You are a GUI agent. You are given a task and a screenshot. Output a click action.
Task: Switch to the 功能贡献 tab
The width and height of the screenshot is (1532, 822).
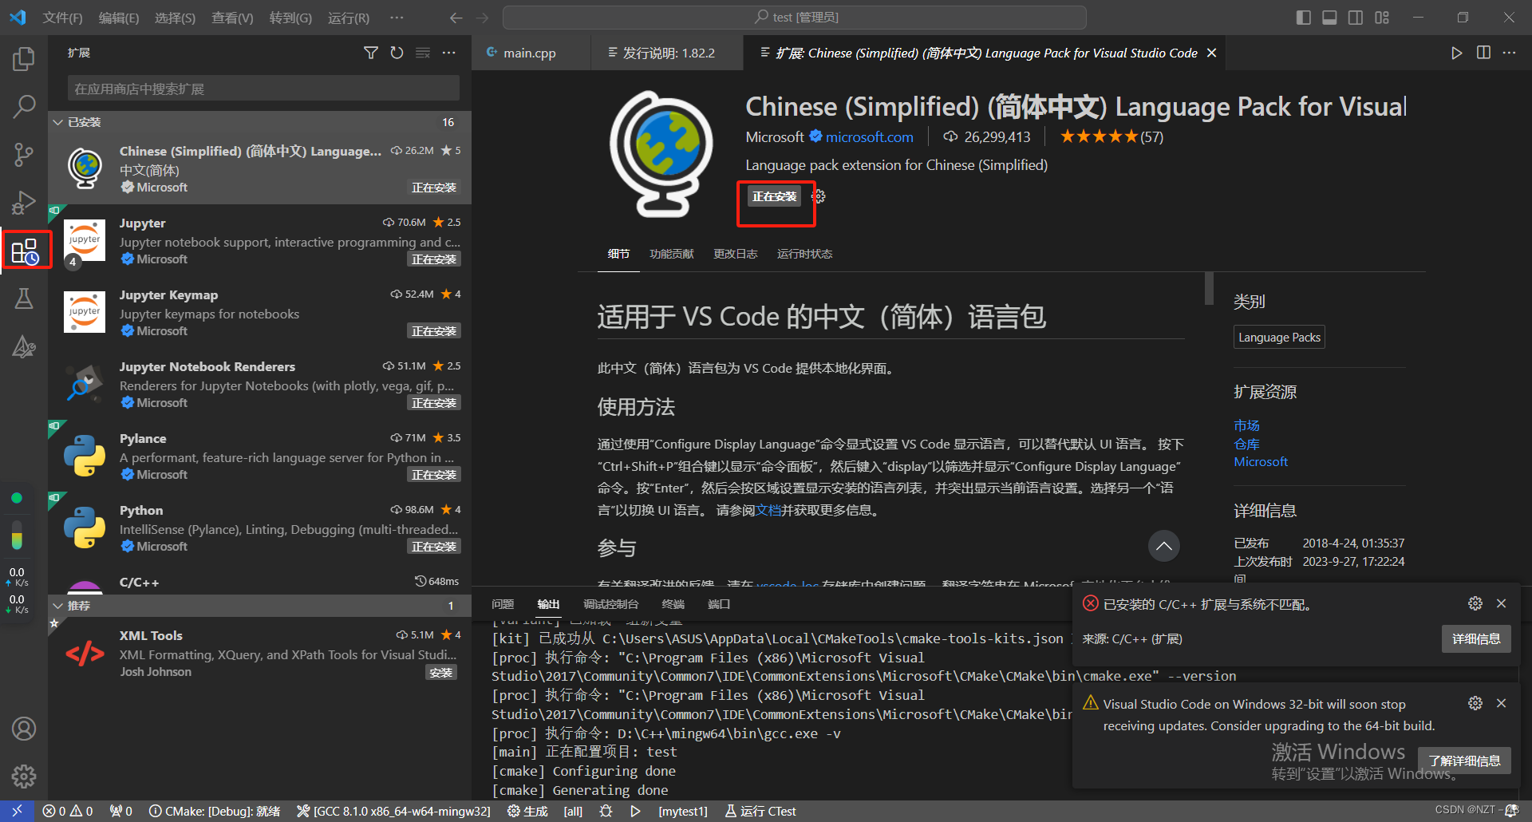[672, 254]
